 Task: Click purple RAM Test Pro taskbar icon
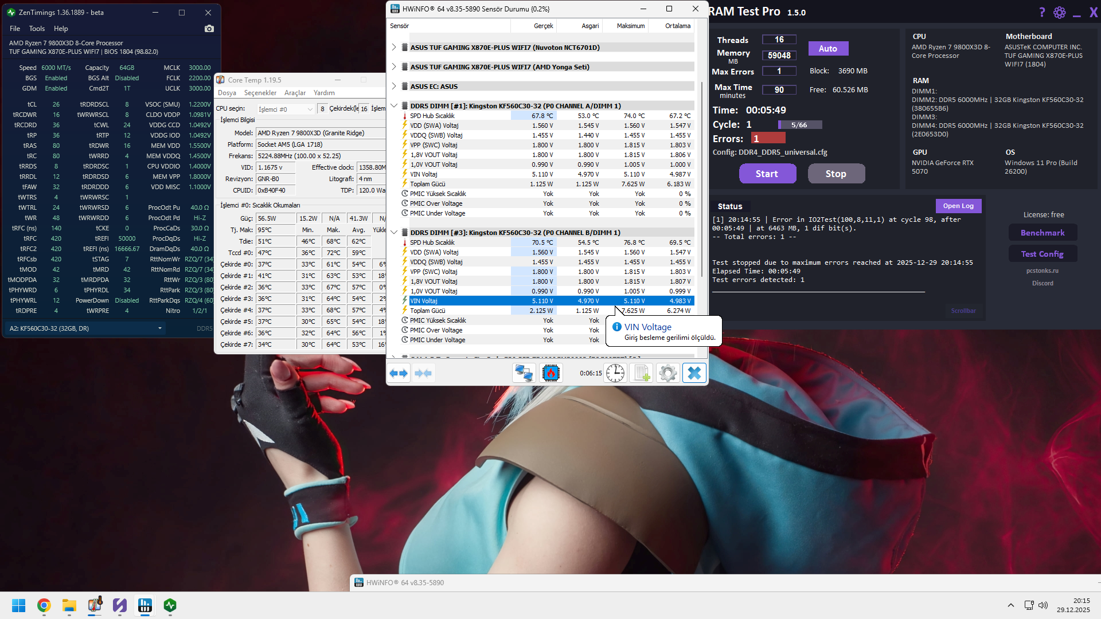[x=120, y=605]
